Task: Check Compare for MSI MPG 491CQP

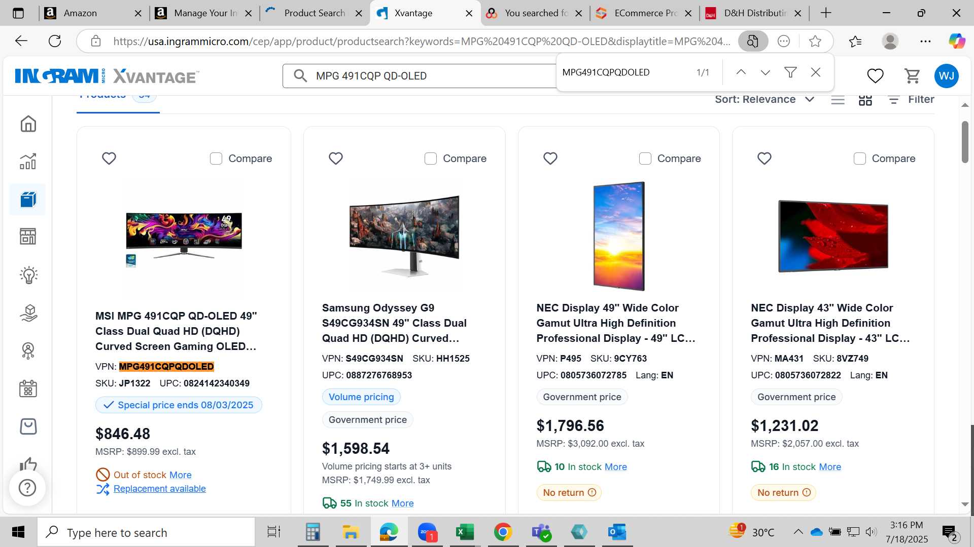Action: tap(216, 159)
